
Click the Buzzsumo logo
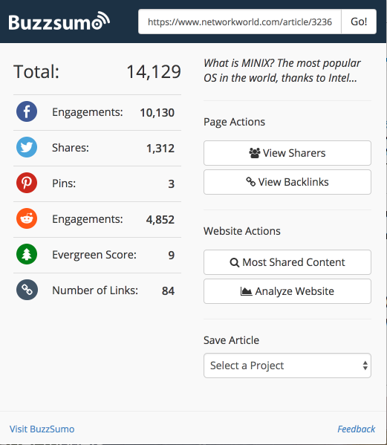click(x=59, y=22)
